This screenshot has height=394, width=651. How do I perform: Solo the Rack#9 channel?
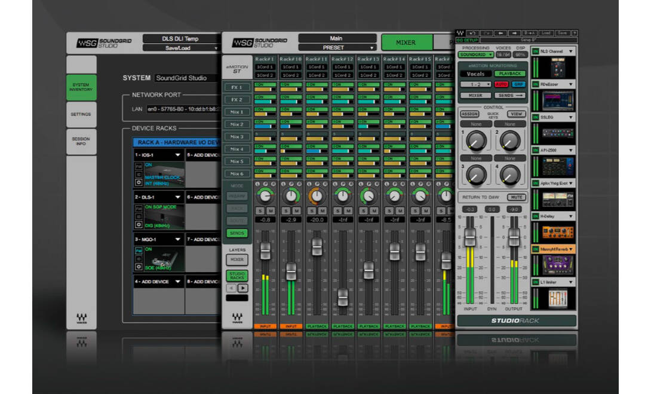pyautogui.click(x=260, y=210)
